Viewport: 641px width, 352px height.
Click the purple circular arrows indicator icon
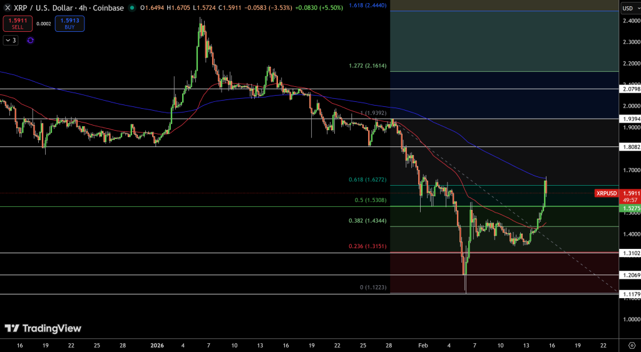30,41
